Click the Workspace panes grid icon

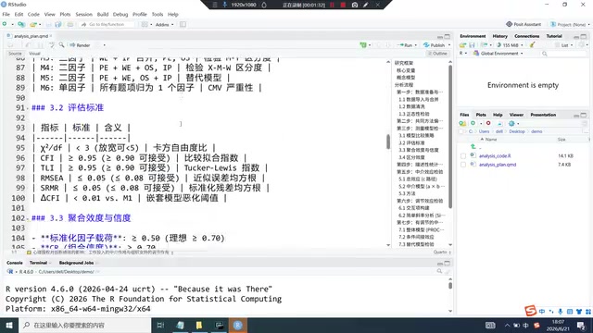click(x=145, y=24)
